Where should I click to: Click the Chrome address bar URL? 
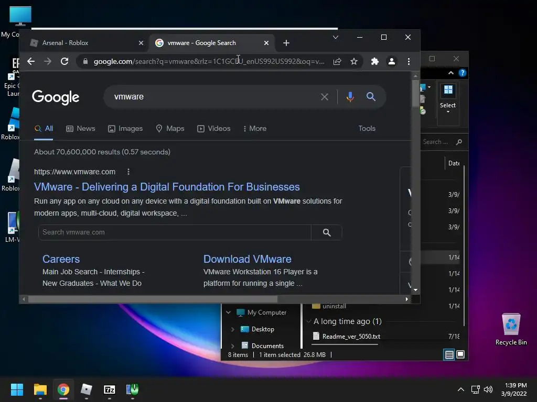[x=209, y=62]
